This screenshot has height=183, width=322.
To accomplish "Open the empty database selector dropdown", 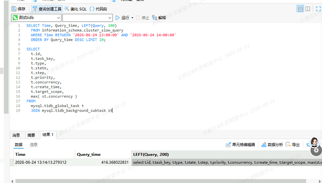I will click(x=87, y=18).
